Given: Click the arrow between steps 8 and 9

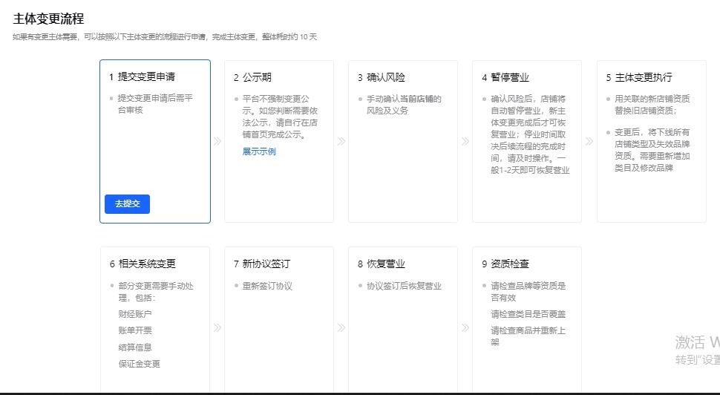Looking at the screenshot, I should 465,328.
